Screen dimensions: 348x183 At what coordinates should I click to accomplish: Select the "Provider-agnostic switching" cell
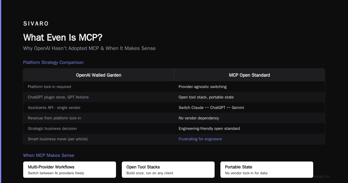coord(249,87)
